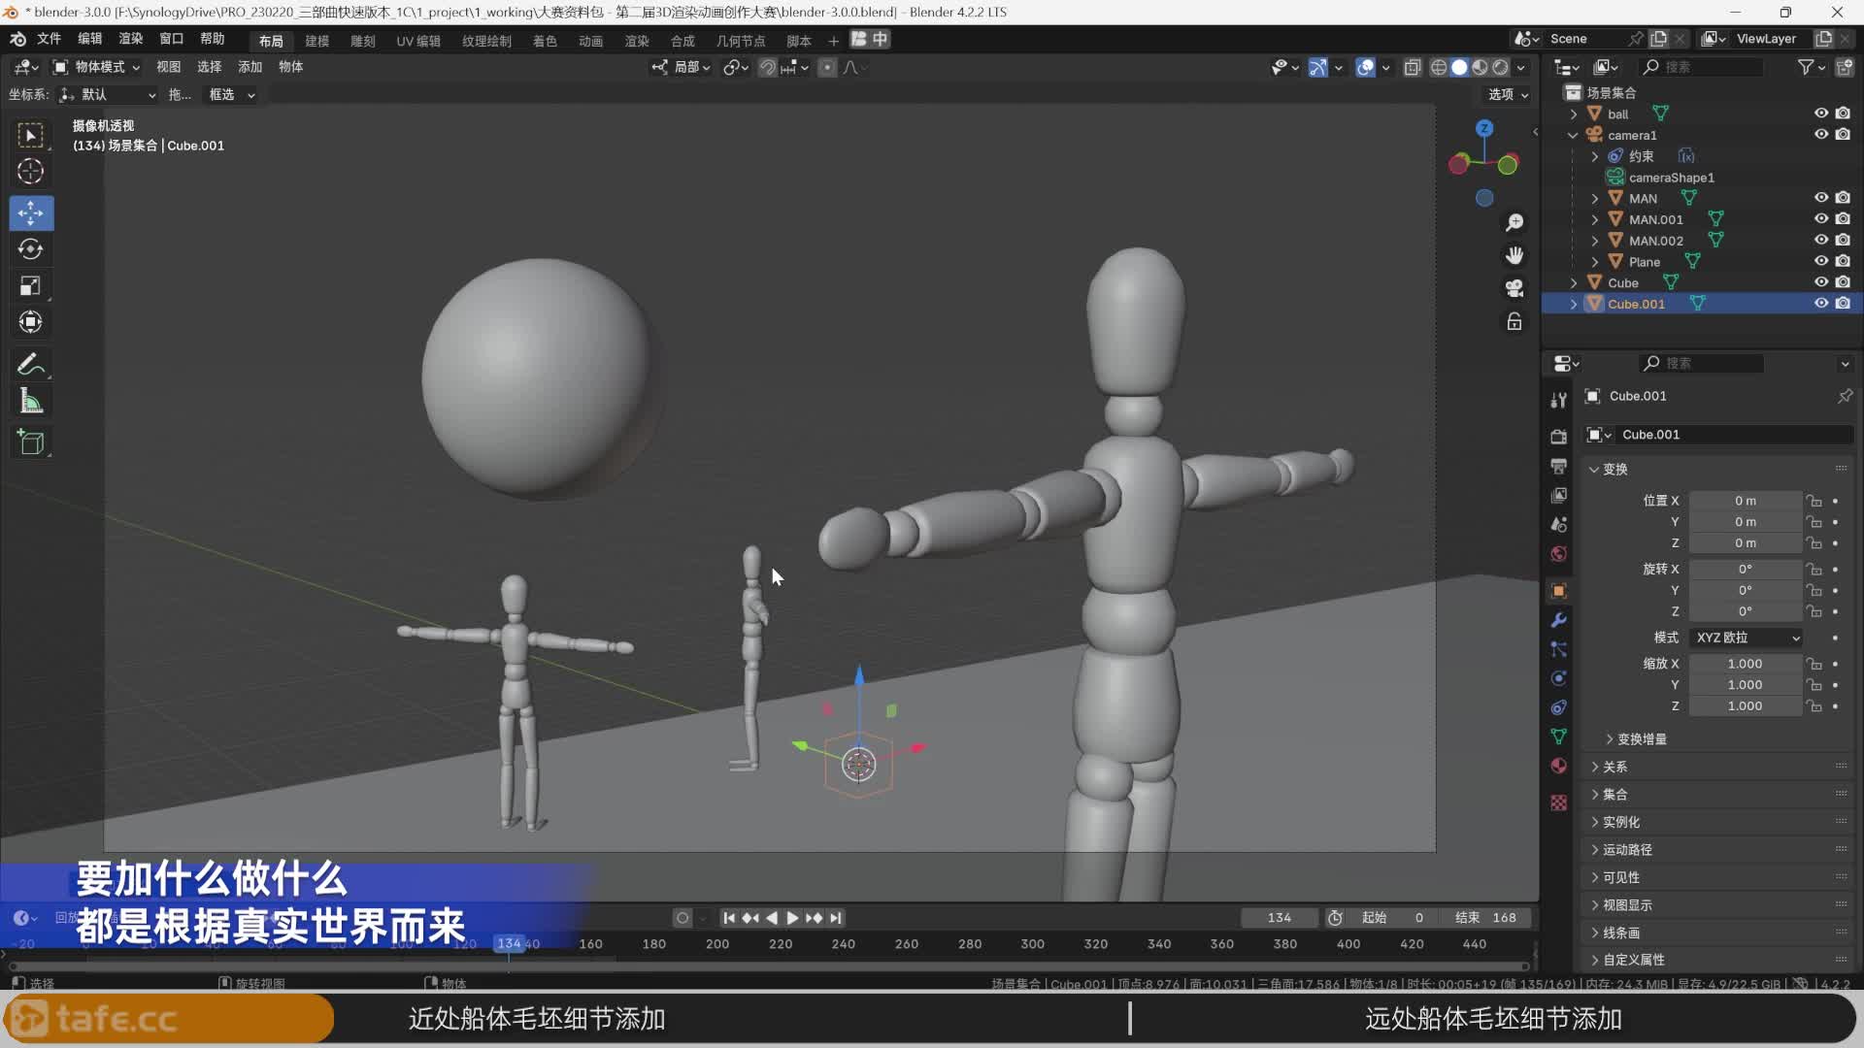Open the Modifiers wrench tab
This screenshot has height=1048, width=1864.
pyautogui.click(x=1559, y=620)
